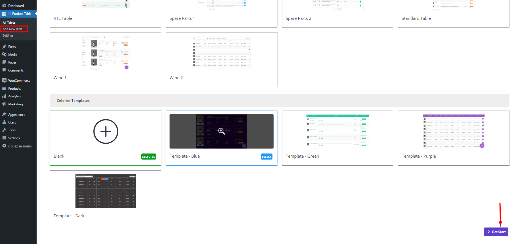
Task: Choose the Template - Dark thumbnail
Action: point(105,191)
